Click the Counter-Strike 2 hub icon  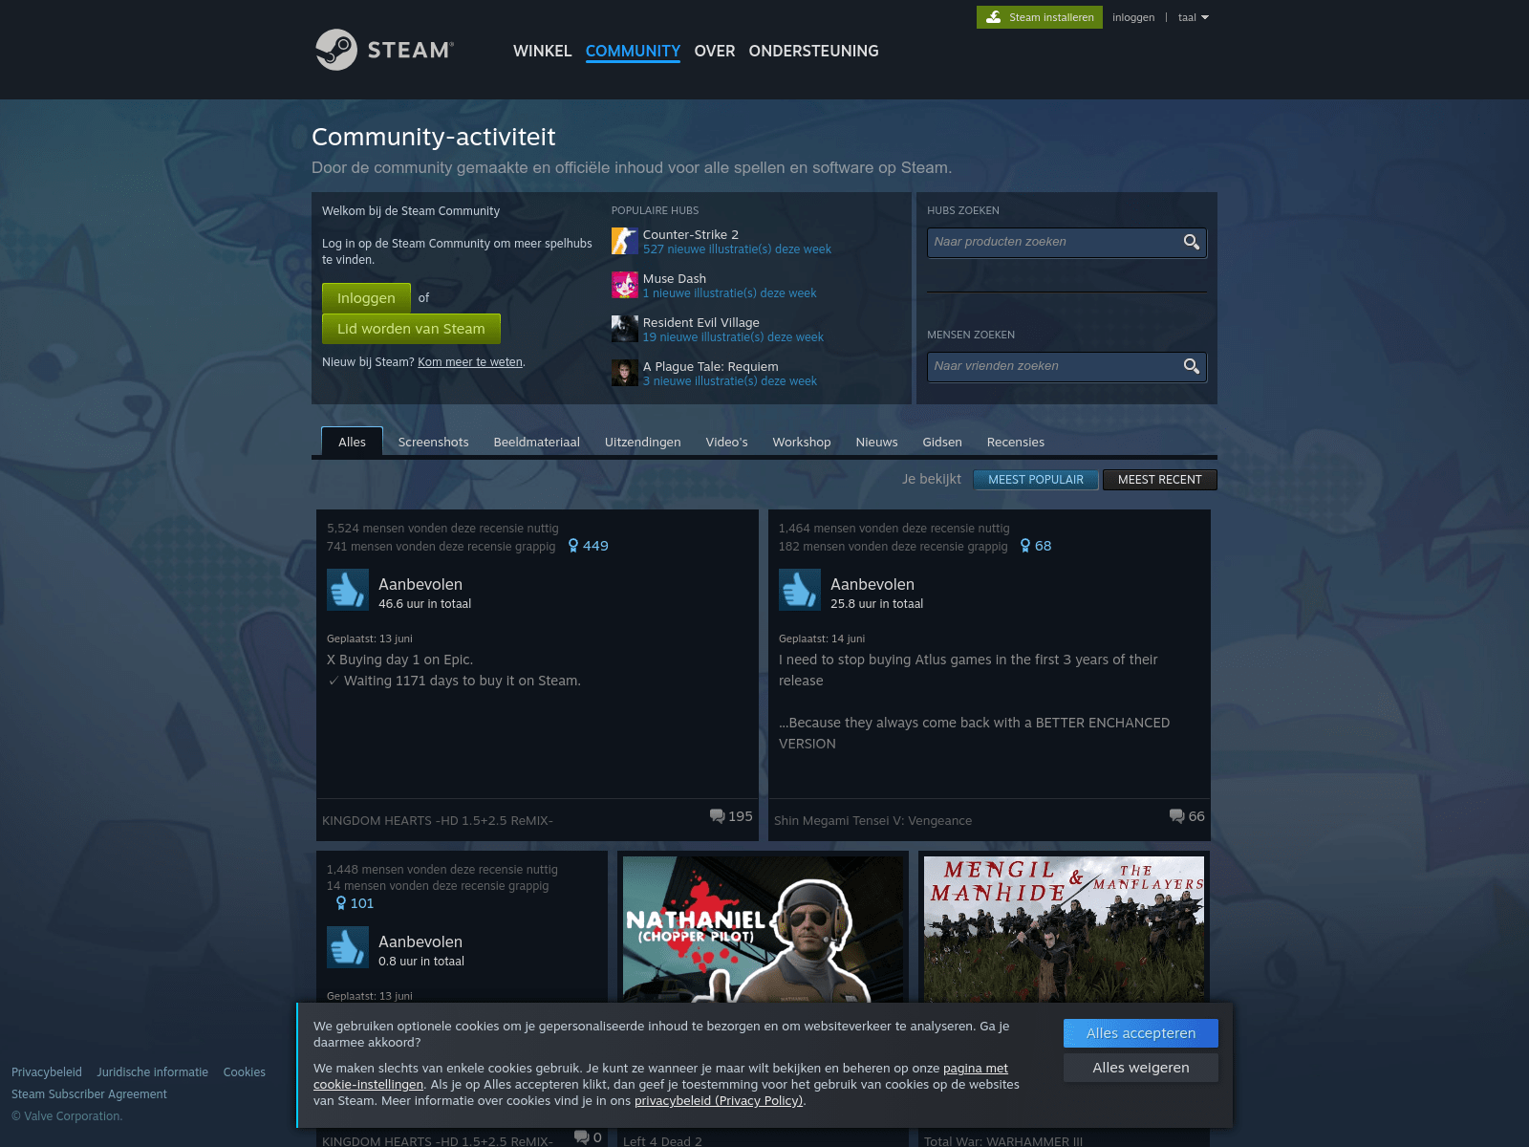click(x=624, y=241)
